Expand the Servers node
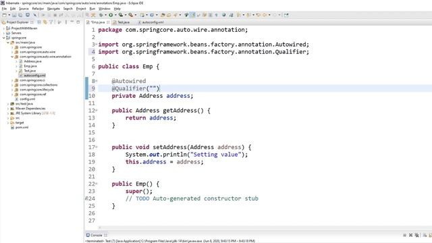The height and width of the screenshot is (243, 432). tap(3, 33)
